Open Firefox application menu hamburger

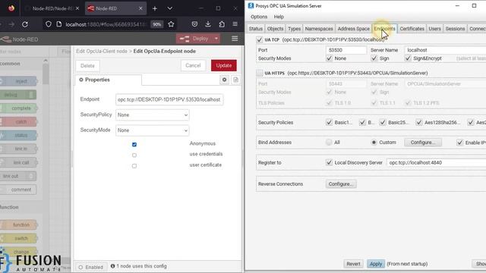pos(235,24)
